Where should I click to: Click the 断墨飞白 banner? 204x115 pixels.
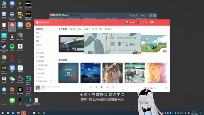(113, 44)
